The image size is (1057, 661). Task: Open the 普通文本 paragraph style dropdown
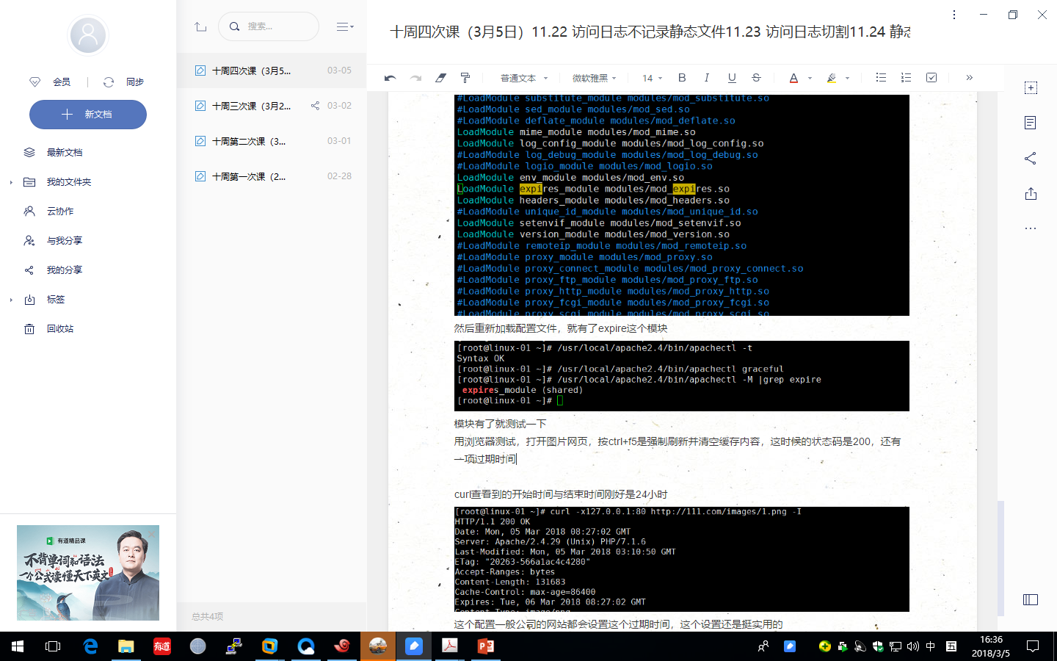(524, 78)
